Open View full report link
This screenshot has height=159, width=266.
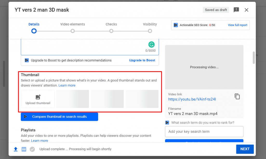(x=237, y=25)
